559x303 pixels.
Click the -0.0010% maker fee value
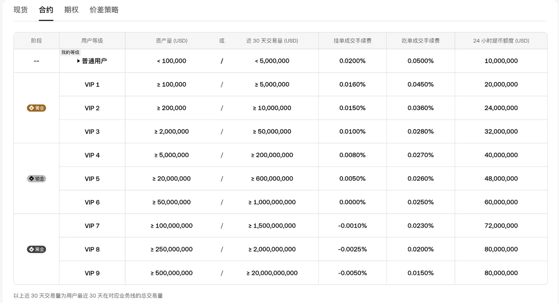tap(353, 226)
